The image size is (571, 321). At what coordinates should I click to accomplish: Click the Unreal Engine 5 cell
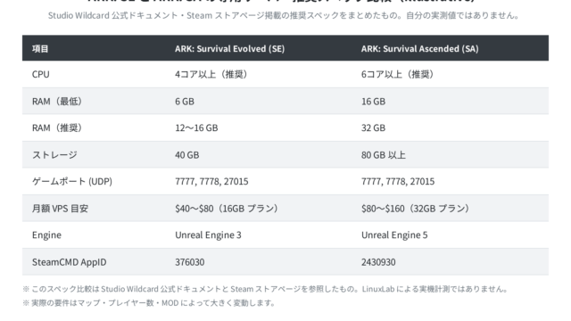click(394, 235)
